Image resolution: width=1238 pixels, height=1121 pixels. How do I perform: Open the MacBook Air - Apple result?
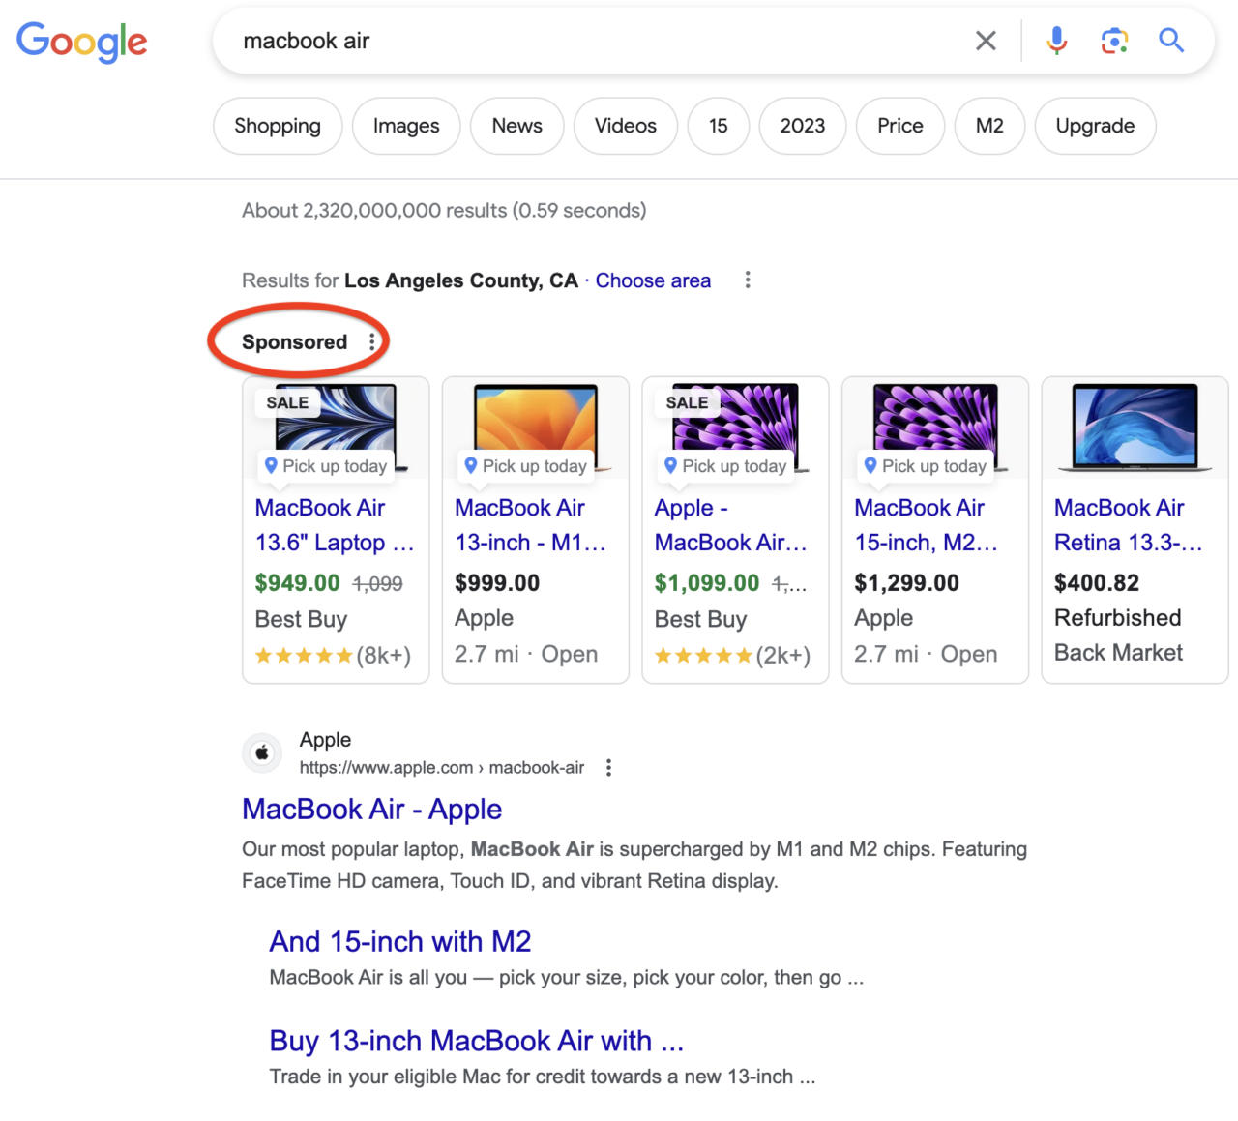(371, 809)
